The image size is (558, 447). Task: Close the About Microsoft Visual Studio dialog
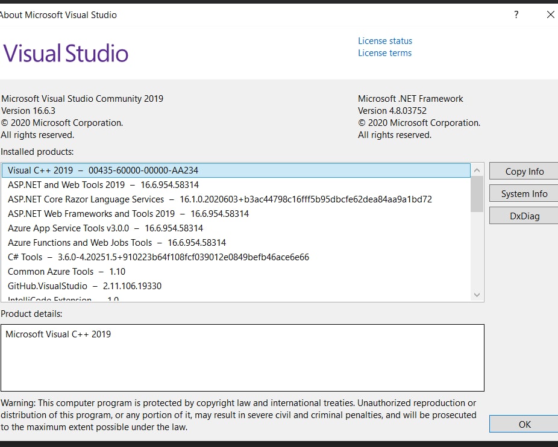point(550,14)
